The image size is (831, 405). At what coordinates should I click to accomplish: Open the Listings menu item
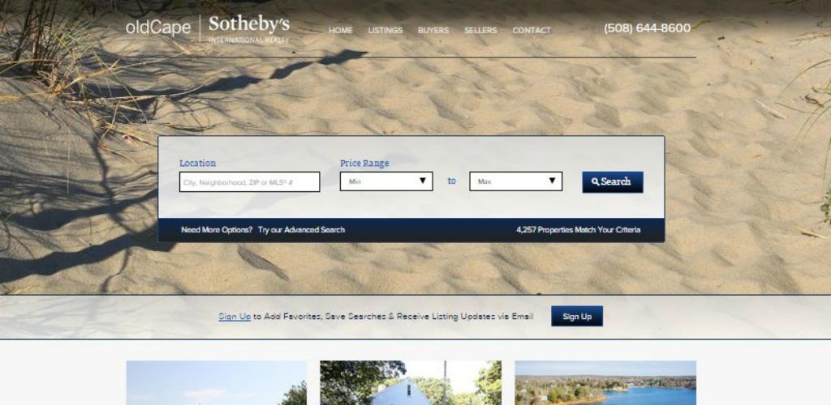pyautogui.click(x=385, y=31)
